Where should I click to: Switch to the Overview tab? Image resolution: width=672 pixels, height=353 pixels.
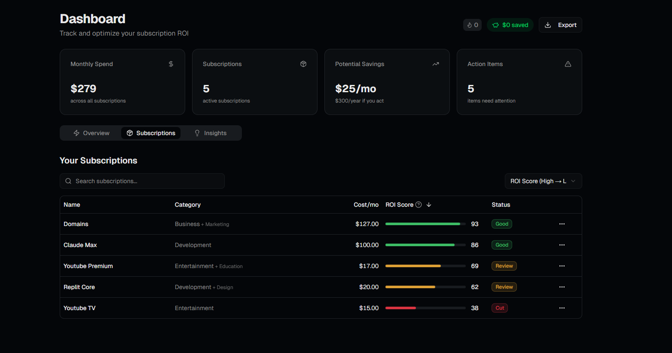click(91, 133)
